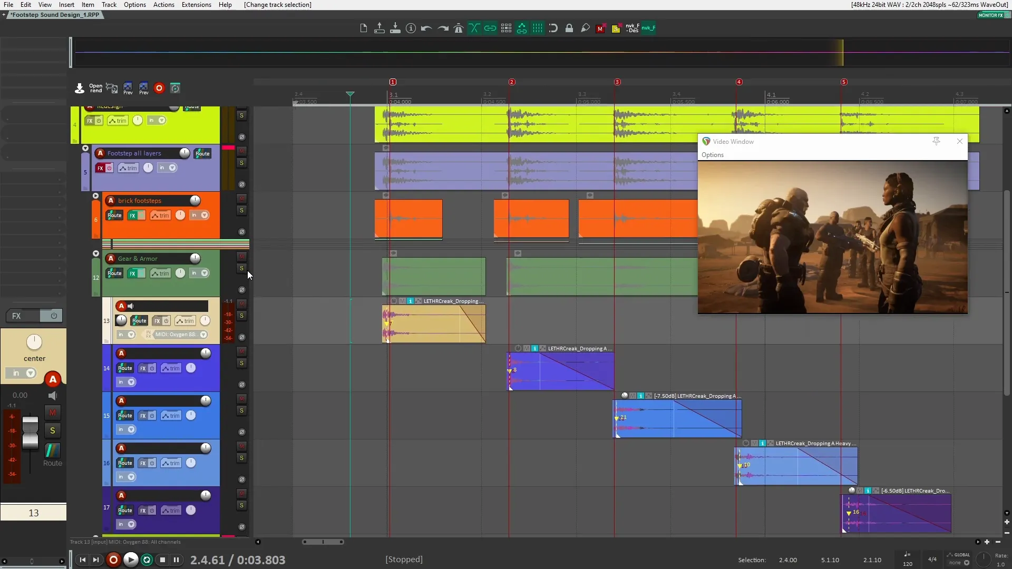This screenshot has height=569, width=1012.
Task: Toggle grid lines icon in toolbar
Action: pyautogui.click(x=538, y=28)
